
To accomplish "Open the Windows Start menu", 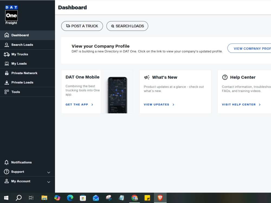I will [x=6, y=198].
